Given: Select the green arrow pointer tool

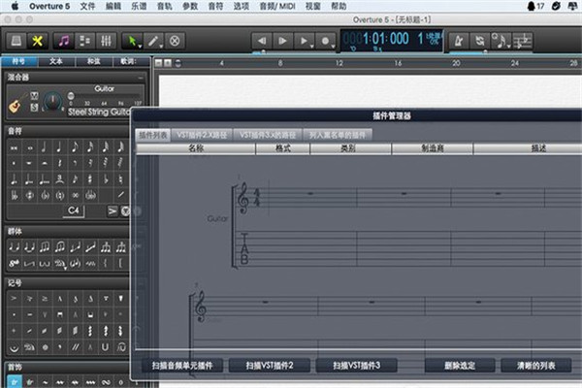Looking at the screenshot, I should (x=131, y=41).
